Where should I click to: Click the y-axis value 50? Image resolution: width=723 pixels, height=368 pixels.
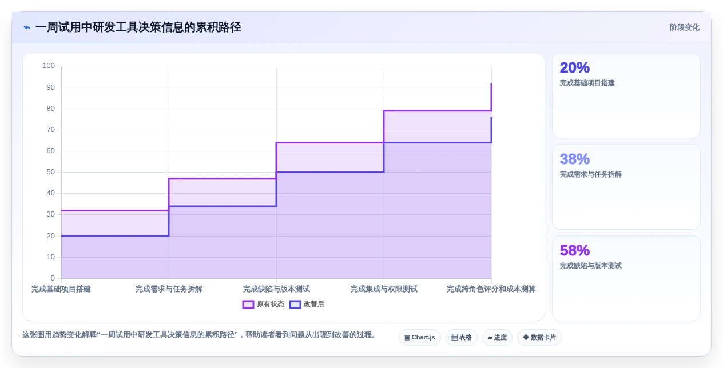(x=51, y=172)
